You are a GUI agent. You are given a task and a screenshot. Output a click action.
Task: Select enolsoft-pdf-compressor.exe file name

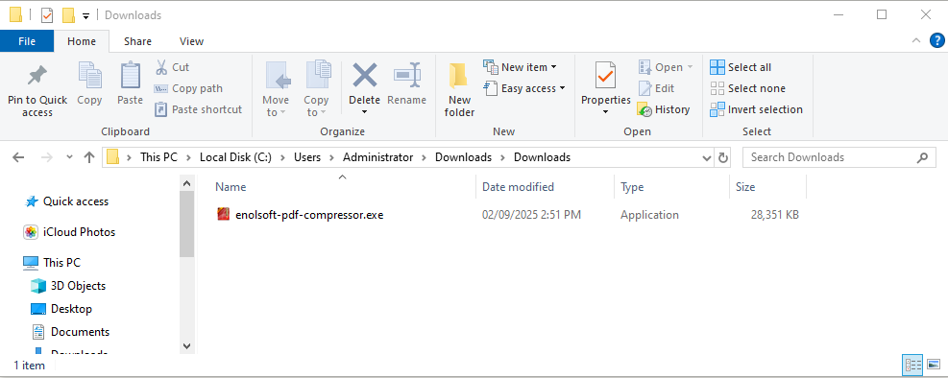coord(309,214)
